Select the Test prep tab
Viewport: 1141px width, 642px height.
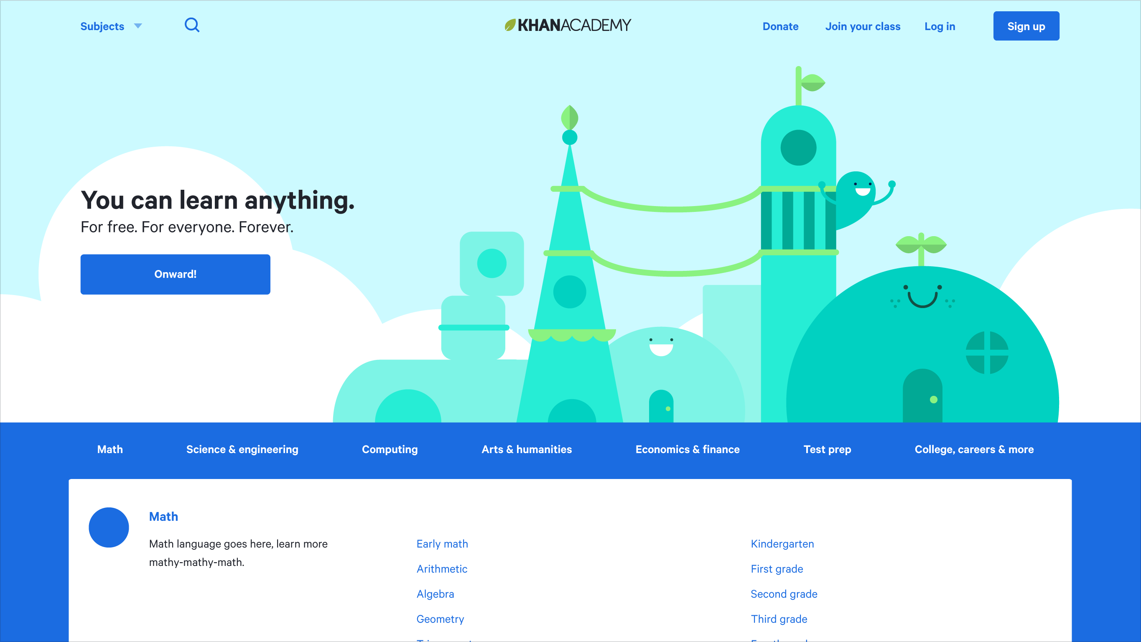tap(828, 449)
